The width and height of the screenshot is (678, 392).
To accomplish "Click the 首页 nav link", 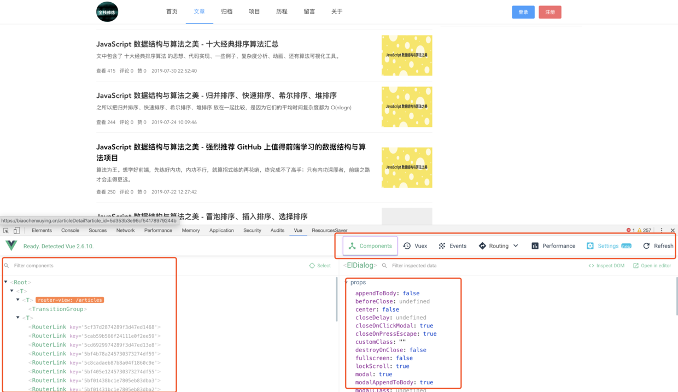I will [x=172, y=11].
